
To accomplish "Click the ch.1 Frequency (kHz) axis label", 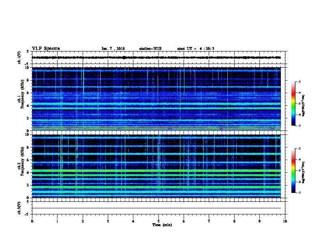I will (21, 94).
